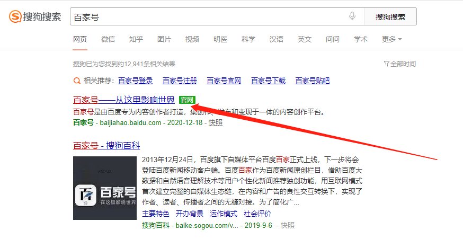The height and width of the screenshot is (239, 463).
Task: Activate the microphone voice search icon
Action: [352, 16]
